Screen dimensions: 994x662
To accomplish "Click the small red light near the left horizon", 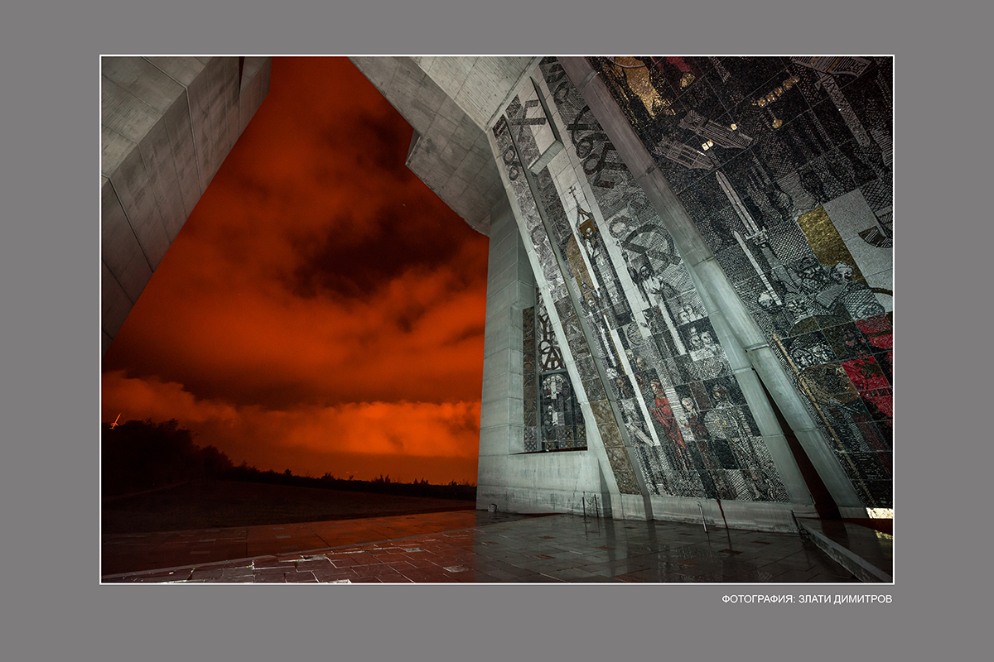I will (x=114, y=420).
